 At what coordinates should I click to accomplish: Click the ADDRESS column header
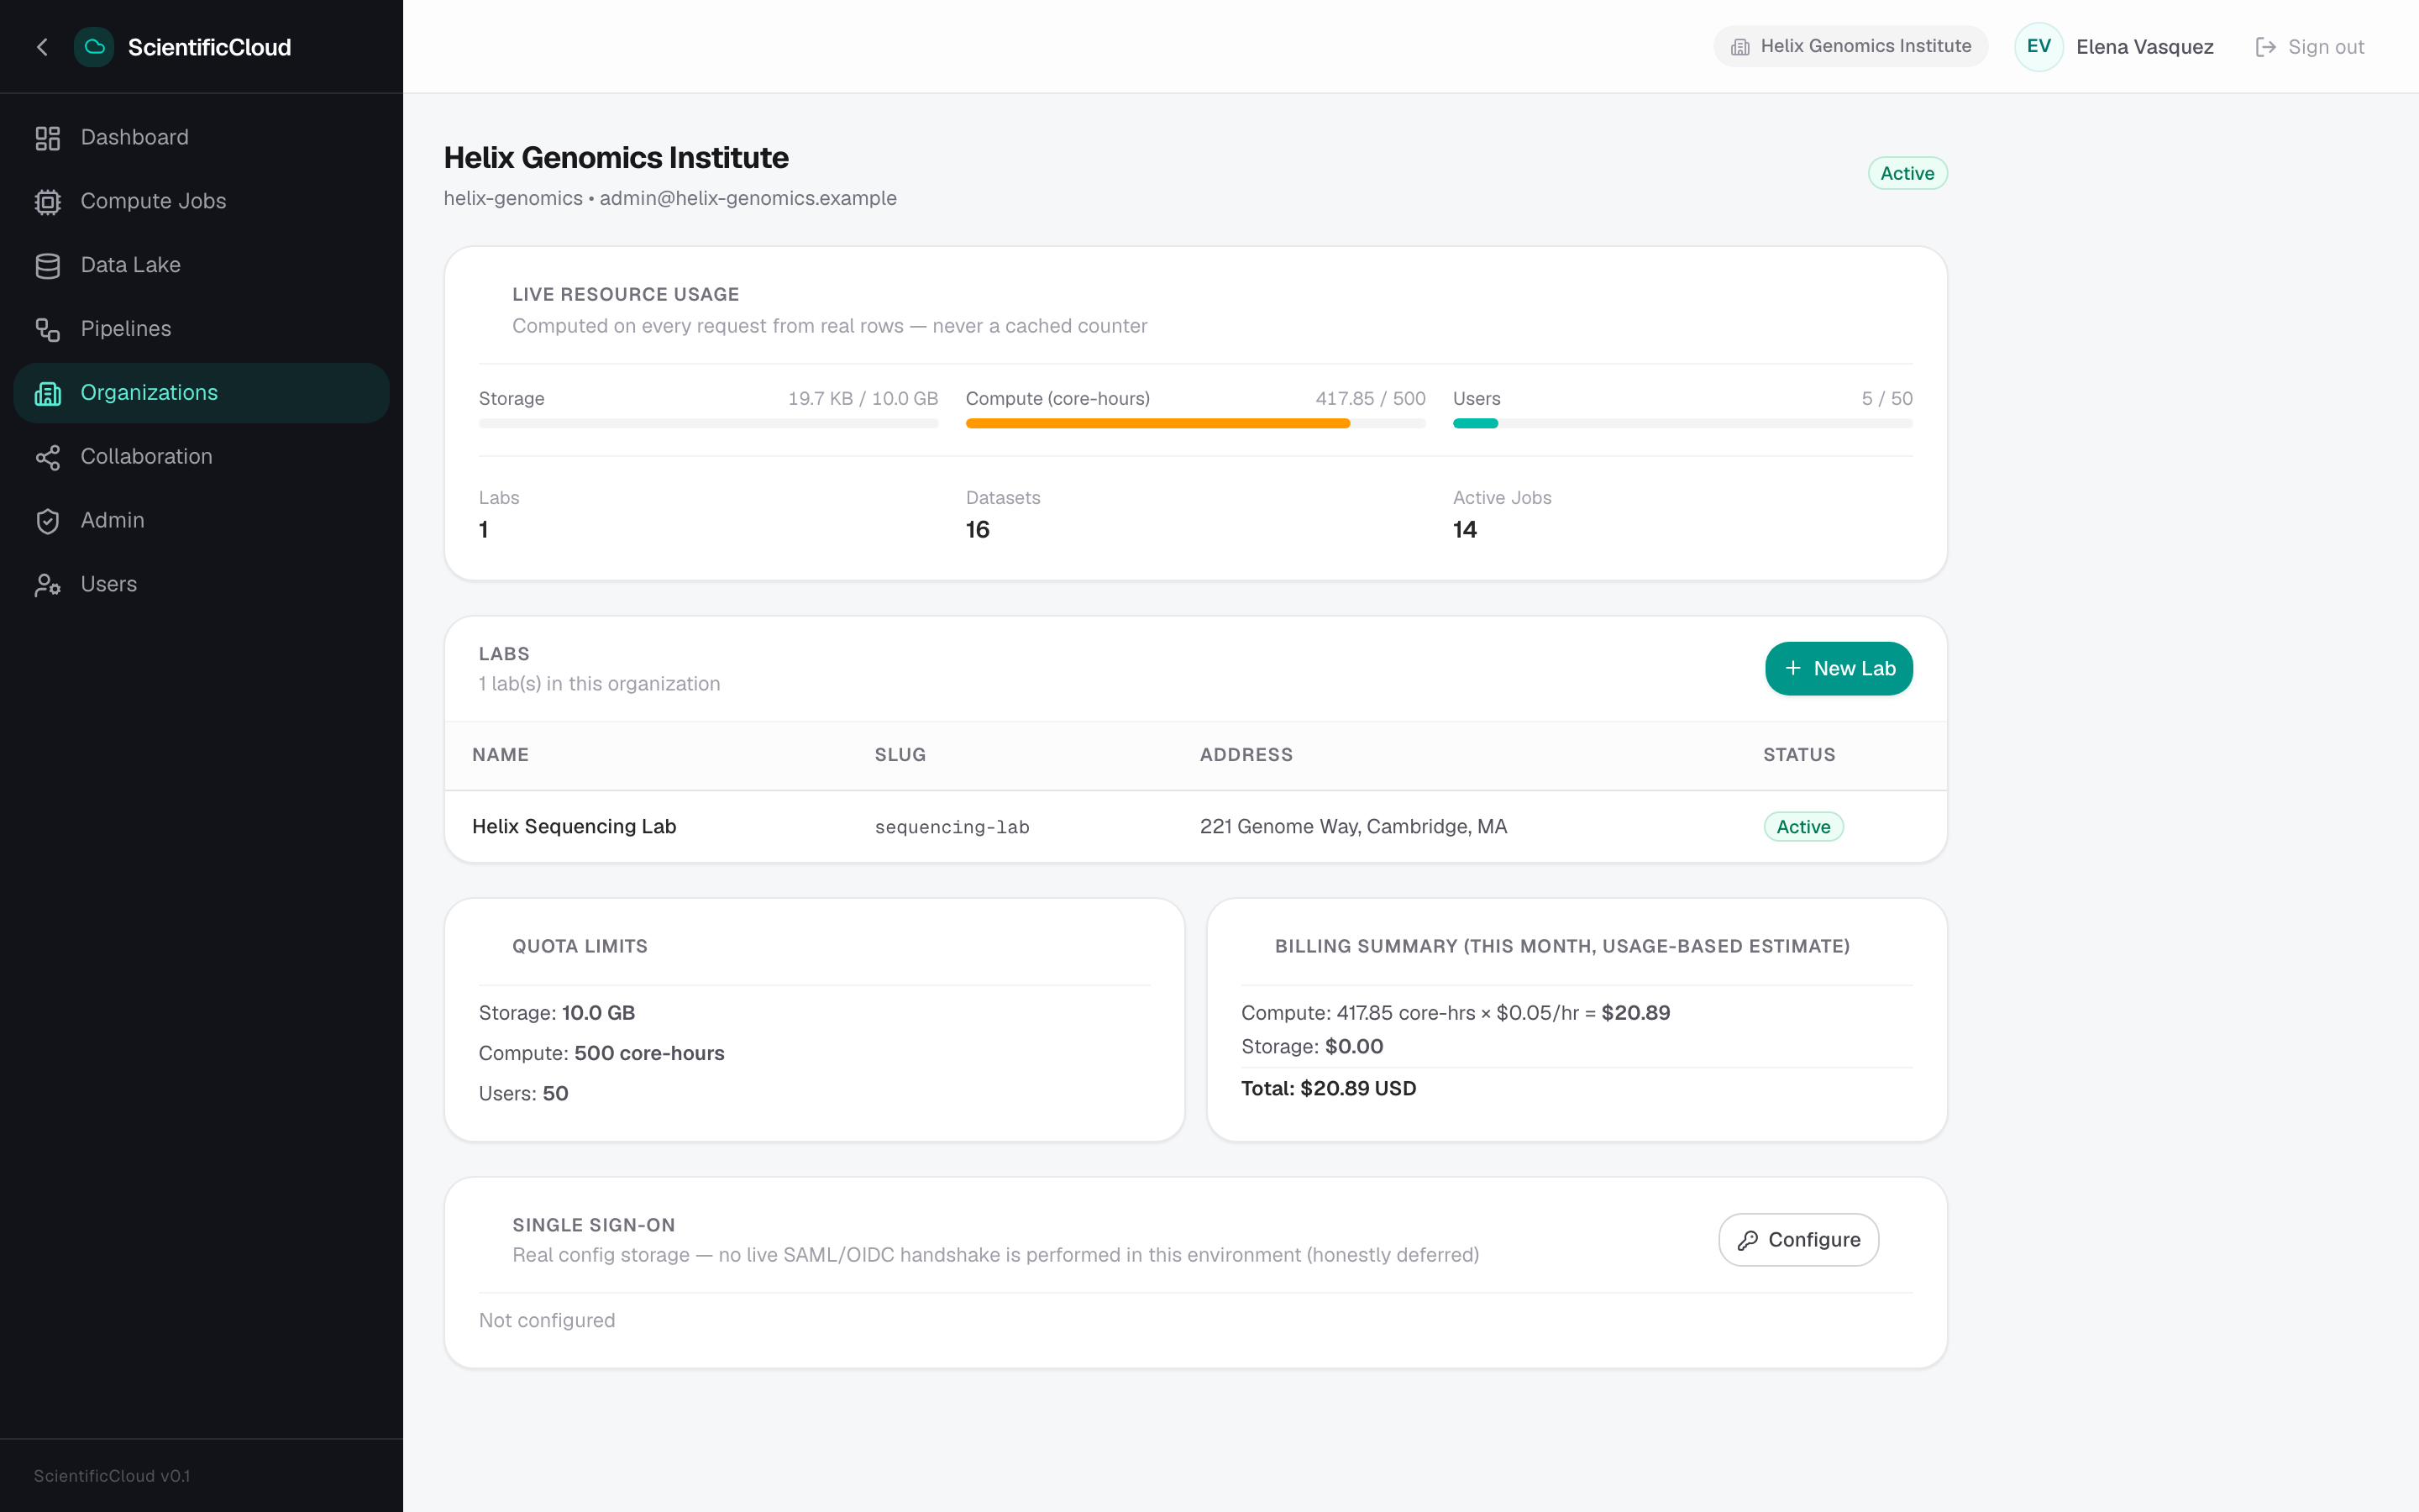click(1246, 755)
